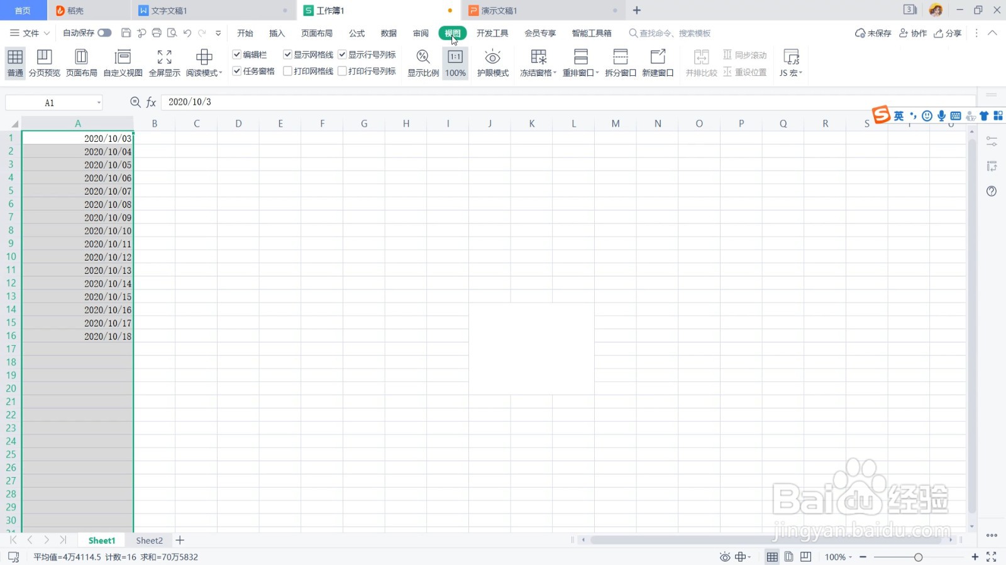This screenshot has width=1006, height=565.
Task: Uncheck the Task Pane checkbox
Action: click(237, 71)
